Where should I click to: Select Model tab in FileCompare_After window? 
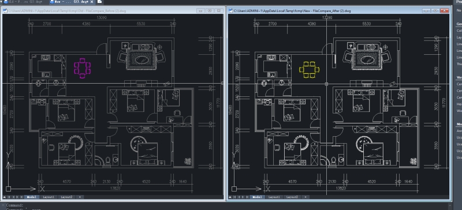point(257,197)
